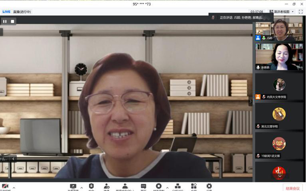
Task: Click the avatar of 19新闻1武文博 participant
Action: 279,144
